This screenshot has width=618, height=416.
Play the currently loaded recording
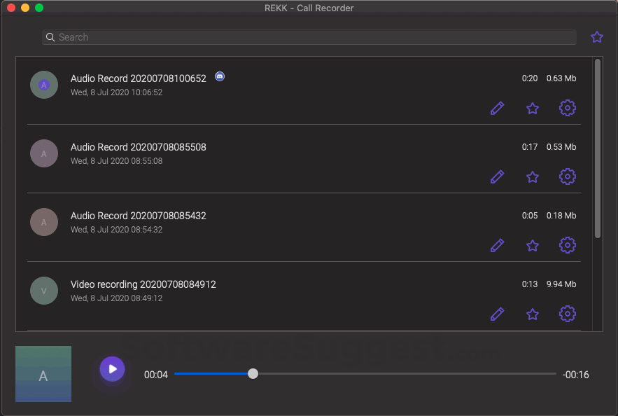click(111, 369)
